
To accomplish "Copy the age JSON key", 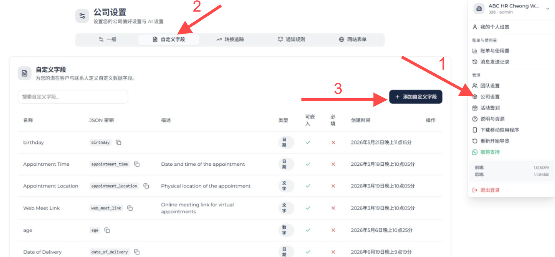I will (107, 230).
